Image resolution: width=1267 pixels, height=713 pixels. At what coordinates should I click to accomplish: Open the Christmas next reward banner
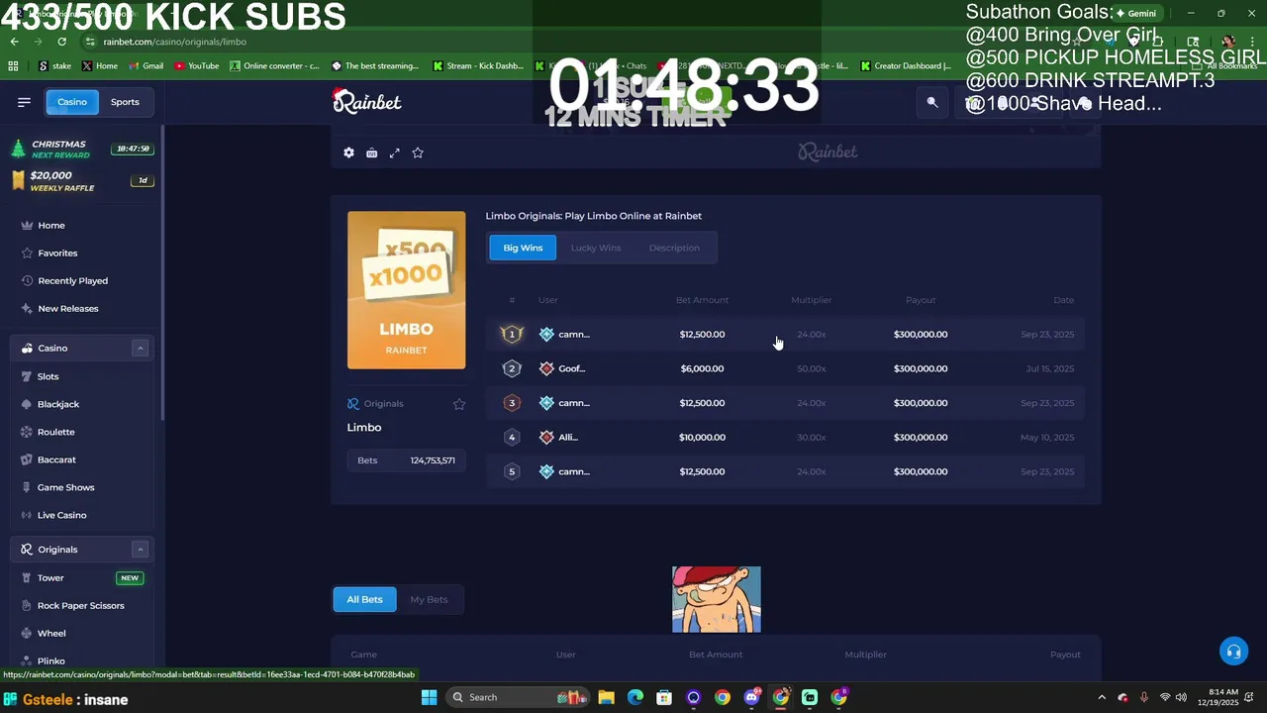coord(81,149)
